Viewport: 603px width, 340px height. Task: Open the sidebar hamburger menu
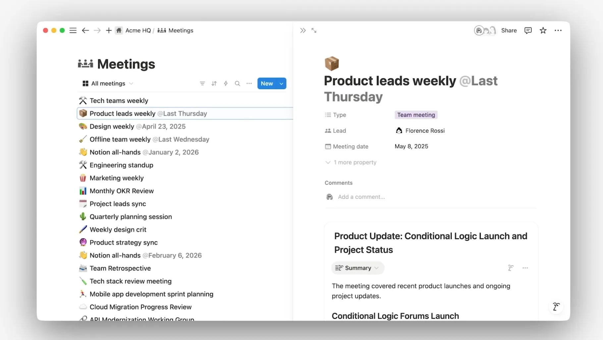(x=73, y=30)
